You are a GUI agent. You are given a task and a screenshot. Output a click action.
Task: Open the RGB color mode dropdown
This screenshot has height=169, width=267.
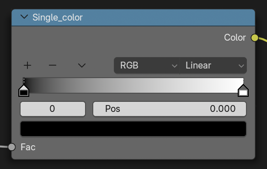147,65
